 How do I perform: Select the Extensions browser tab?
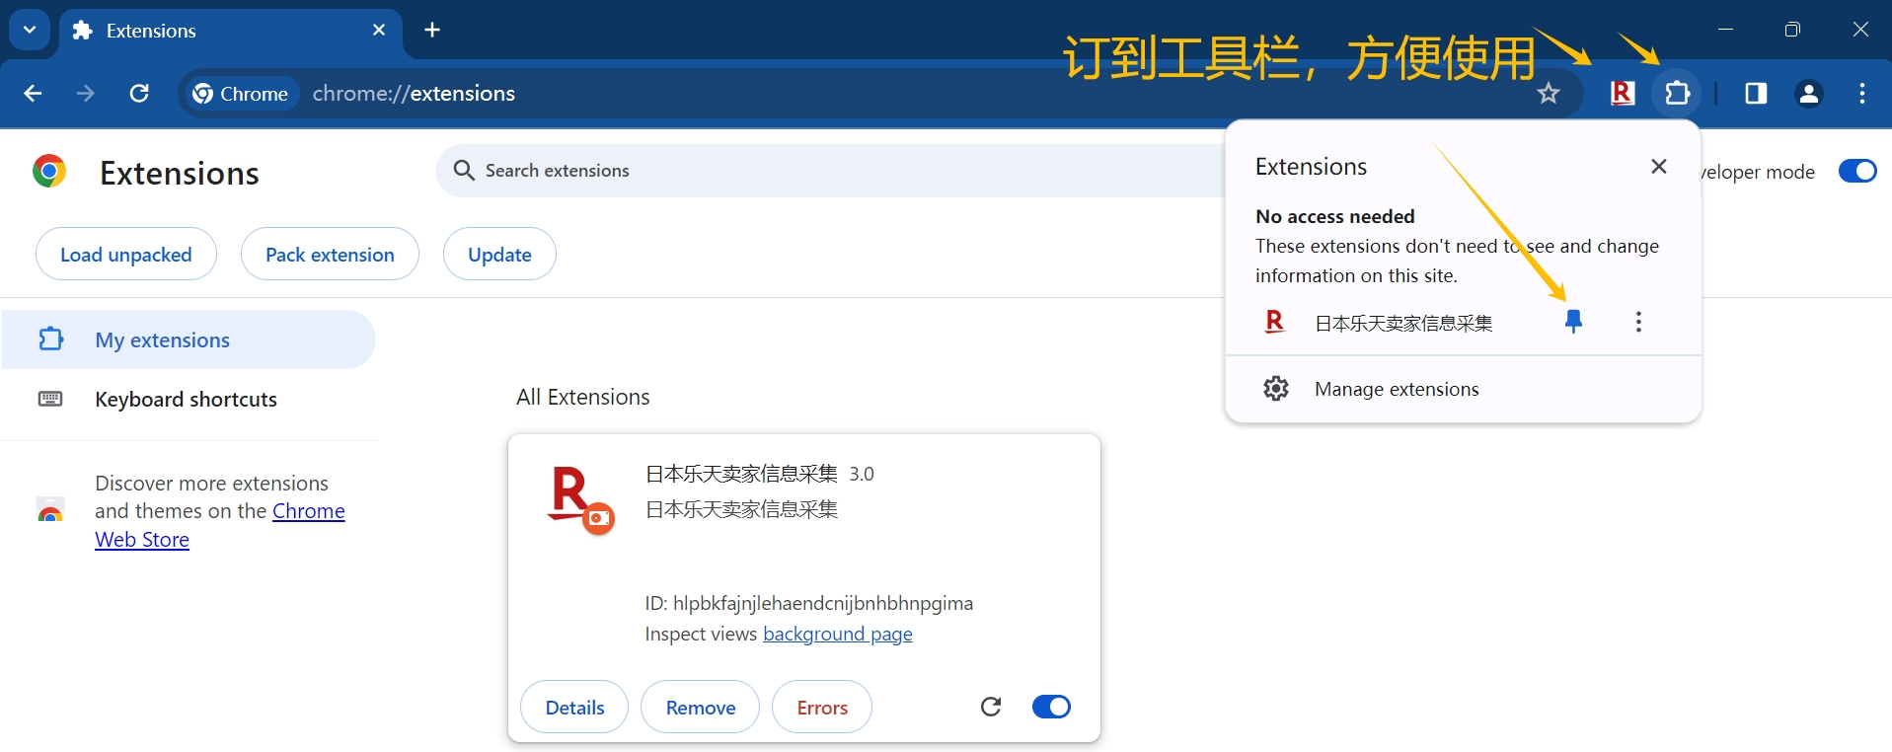pyautogui.click(x=231, y=31)
